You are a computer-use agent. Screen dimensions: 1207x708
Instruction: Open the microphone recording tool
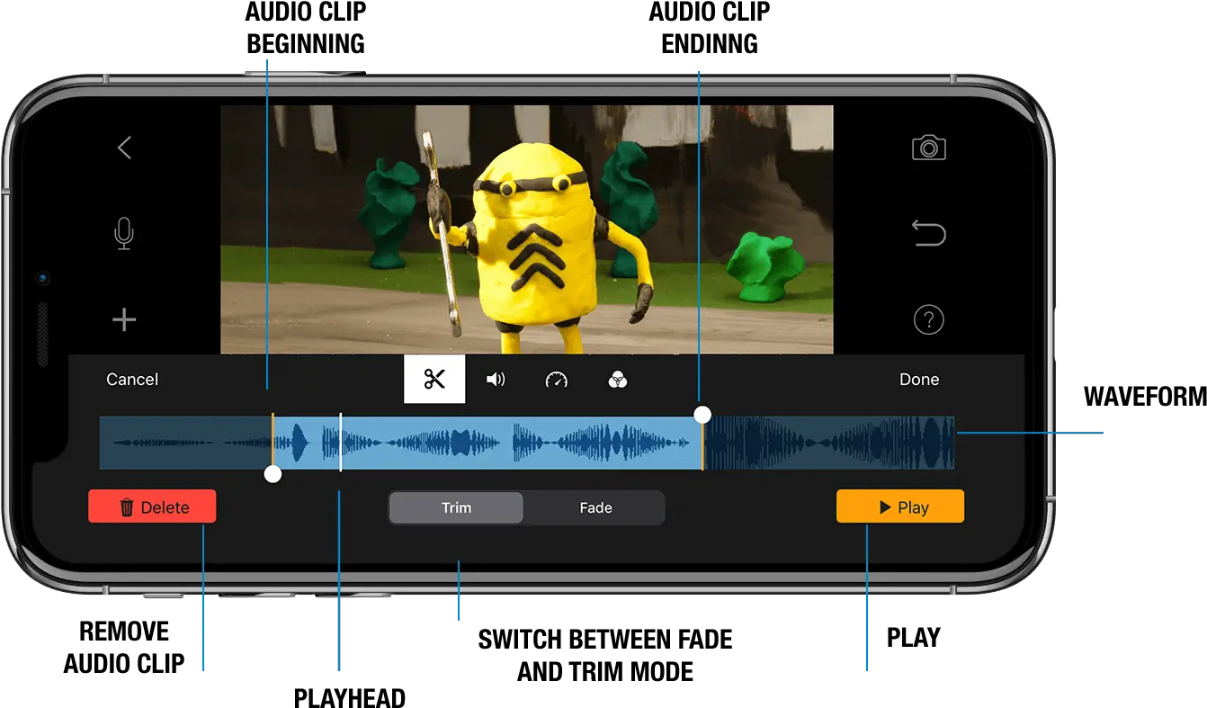point(124,233)
